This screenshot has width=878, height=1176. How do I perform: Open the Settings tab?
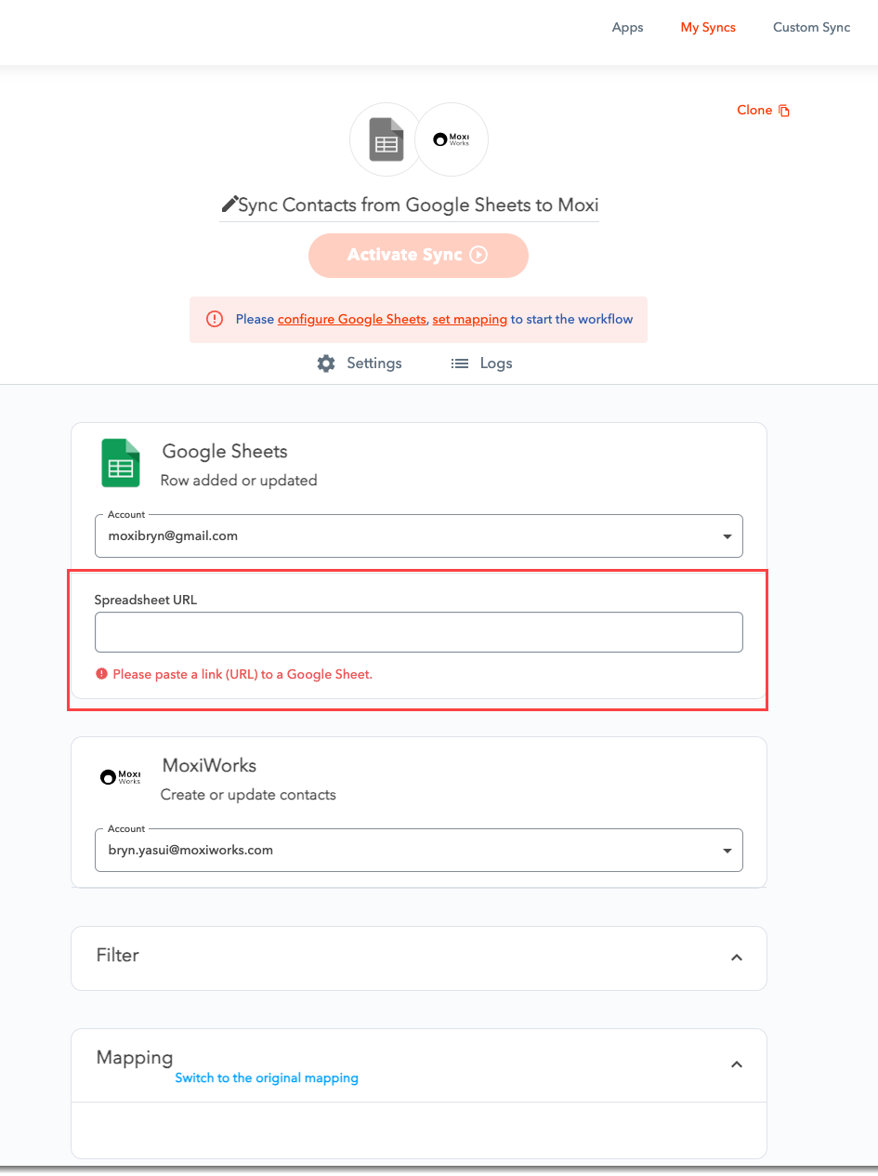click(x=360, y=363)
